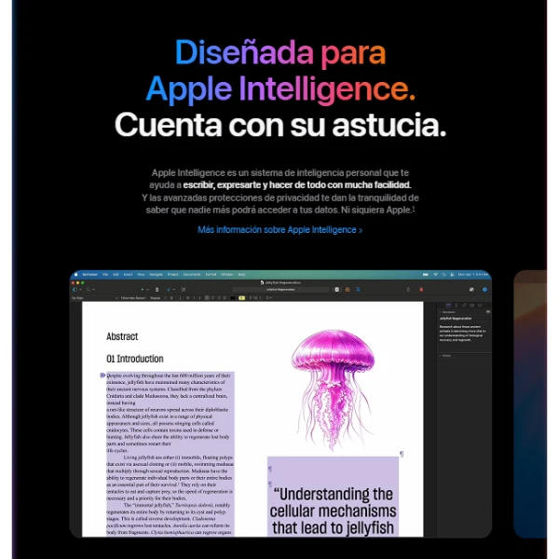The image size is (559, 559).
Task: Toggle underline formatting in format bar
Action: (x=199, y=298)
